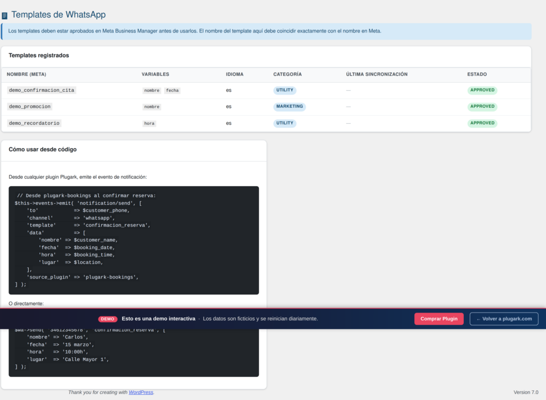Viewport: 546px width, 400px height.
Task: Select the demo_promocion template name
Action: pyautogui.click(x=30, y=107)
